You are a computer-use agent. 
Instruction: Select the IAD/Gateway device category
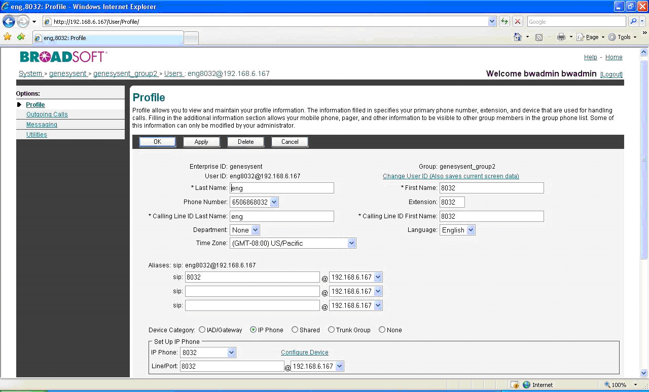coord(202,330)
